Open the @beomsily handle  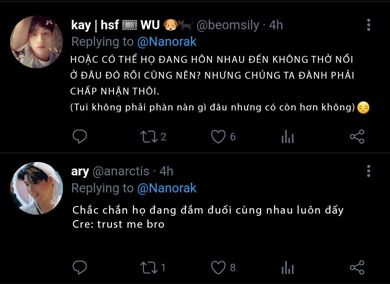(x=227, y=25)
